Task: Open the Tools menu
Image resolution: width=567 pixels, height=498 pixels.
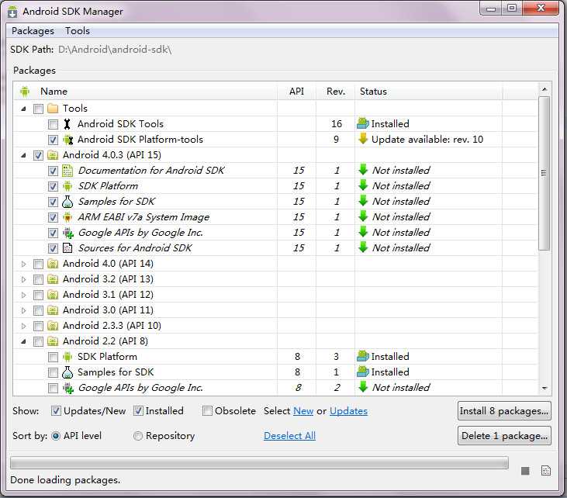Action: 78,31
